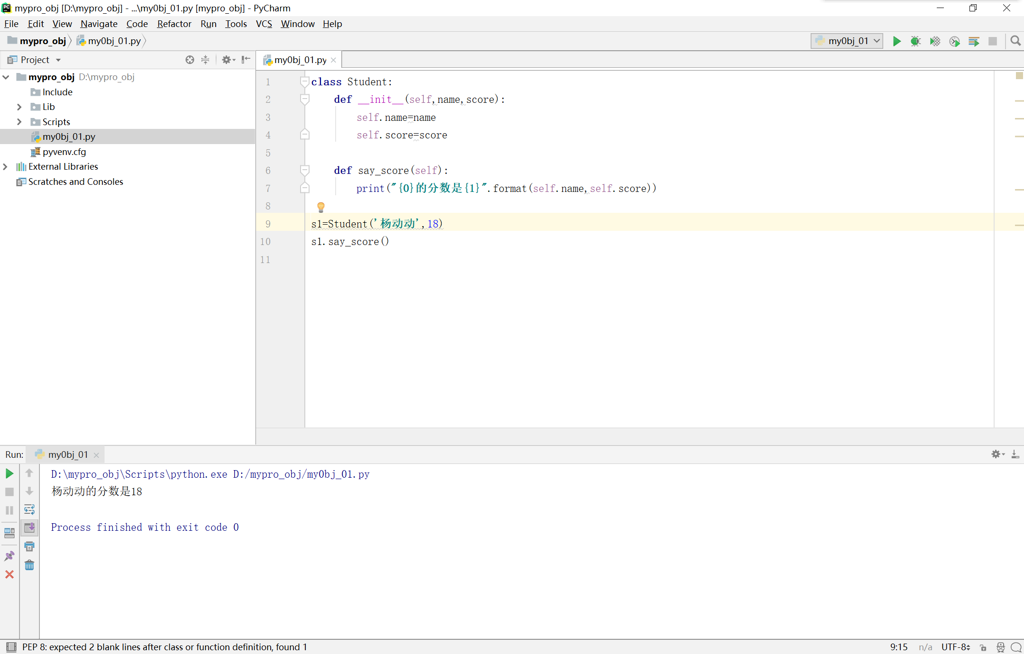Fold the __init__ method at line 2
1024x654 pixels.
click(305, 99)
